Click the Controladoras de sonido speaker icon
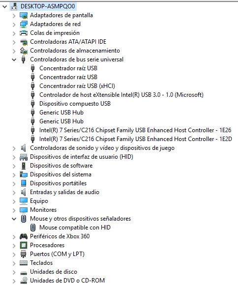Image resolution: width=238 pixels, height=285 pixels. (24, 148)
